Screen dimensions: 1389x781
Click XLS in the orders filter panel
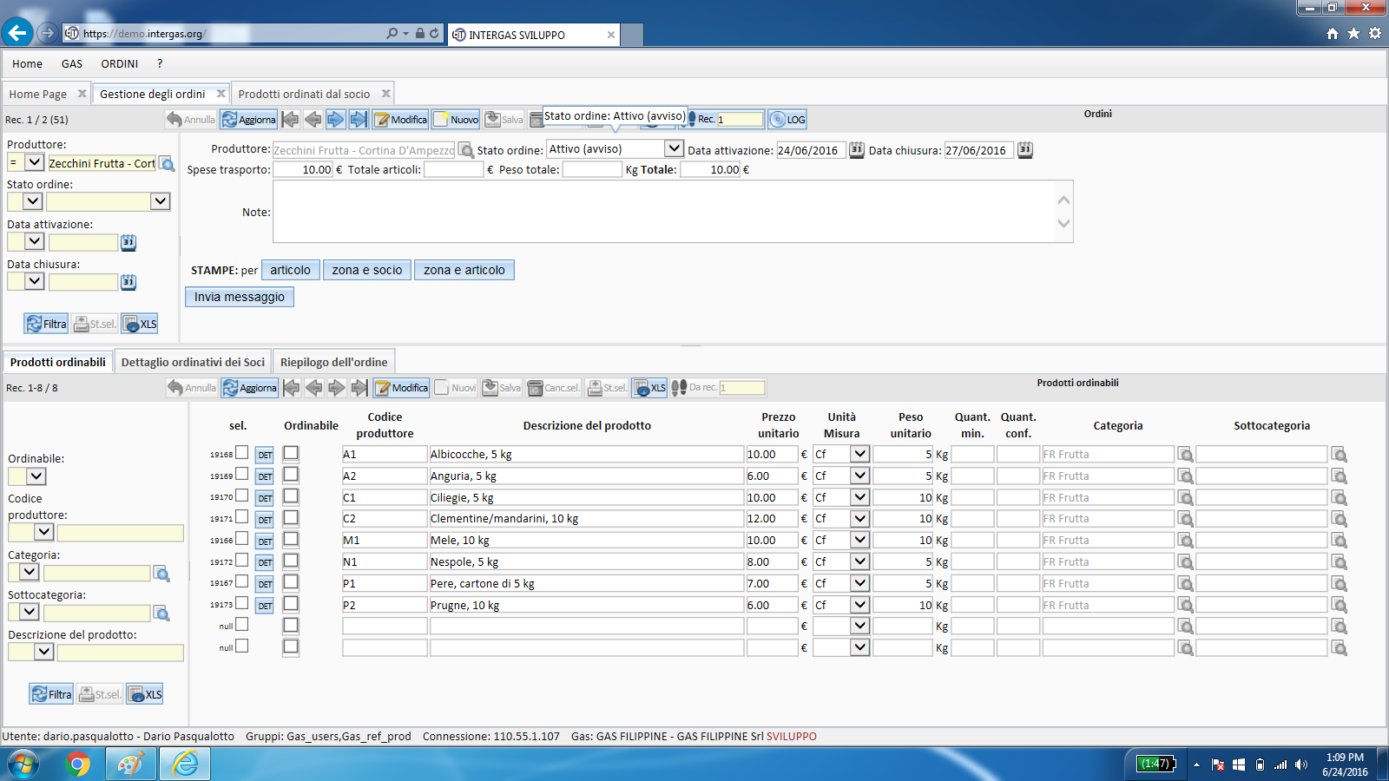tap(140, 324)
